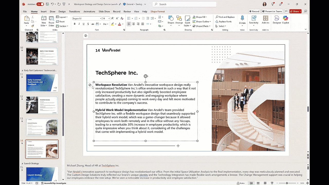The height and width of the screenshot is (185, 329).
Task: Toggle Underline formatting
Action: tap(84, 24)
